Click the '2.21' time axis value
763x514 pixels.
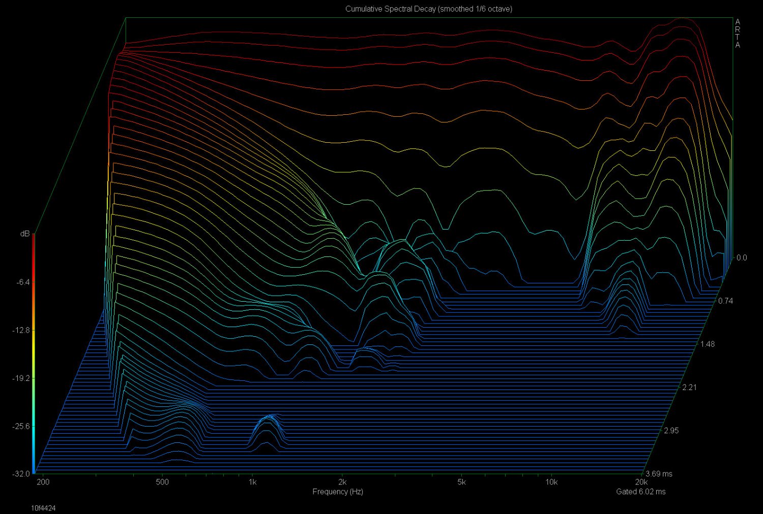tap(689, 387)
